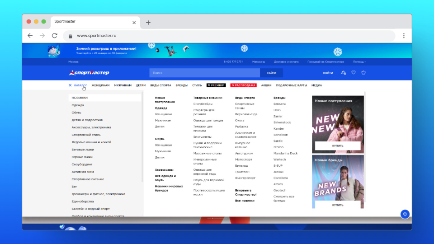Viewport: 434px width, 244px height.
Task: Open Виды спорта in navigation bar
Action: 160,85
